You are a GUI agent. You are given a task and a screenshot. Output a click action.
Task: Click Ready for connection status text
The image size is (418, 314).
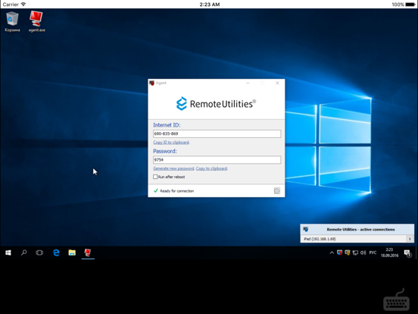click(176, 191)
